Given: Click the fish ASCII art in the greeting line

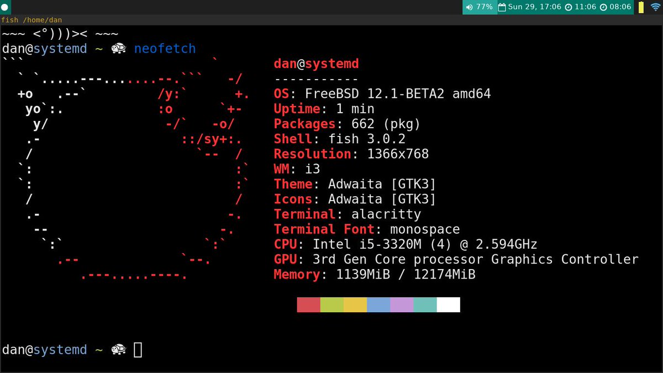Looking at the screenshot, I should 61,33.
